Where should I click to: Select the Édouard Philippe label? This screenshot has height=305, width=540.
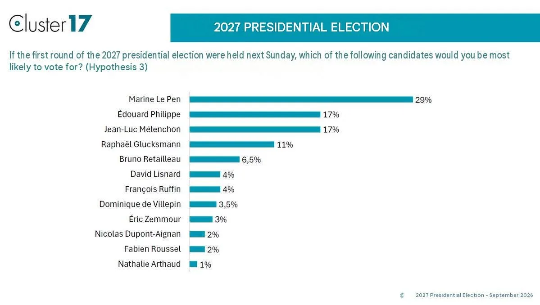(x=149, y=114)
